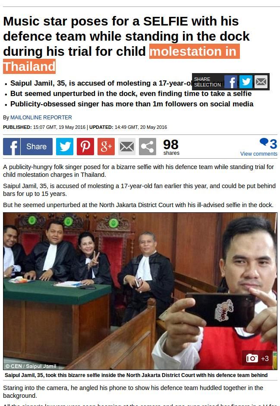This screenshot has height=406, width=280.
Task: Click the Facebook f logo beside Share
Action: tap(12, 147)
